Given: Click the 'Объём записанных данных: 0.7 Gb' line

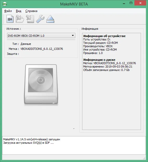Looking at the screenshot, I should pos(106,70).
